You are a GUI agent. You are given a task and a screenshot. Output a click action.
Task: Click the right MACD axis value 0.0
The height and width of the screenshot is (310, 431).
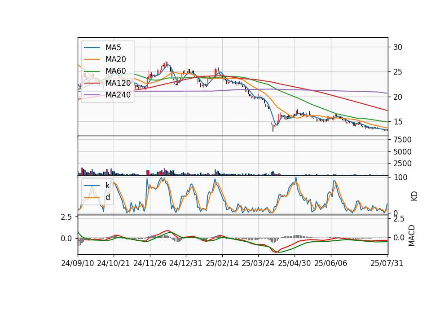pos(399,238)
